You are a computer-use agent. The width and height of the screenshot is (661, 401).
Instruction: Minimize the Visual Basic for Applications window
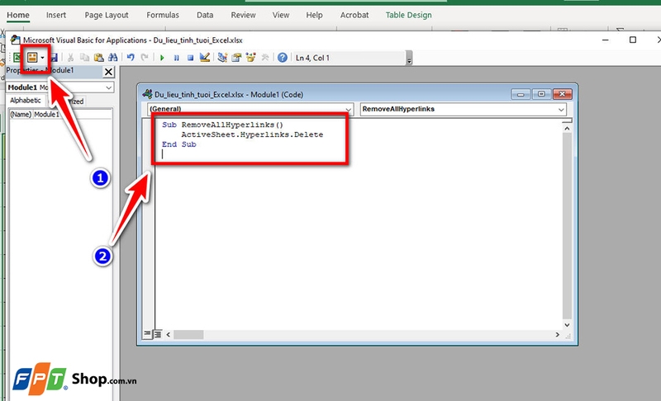tap(606, 40)
